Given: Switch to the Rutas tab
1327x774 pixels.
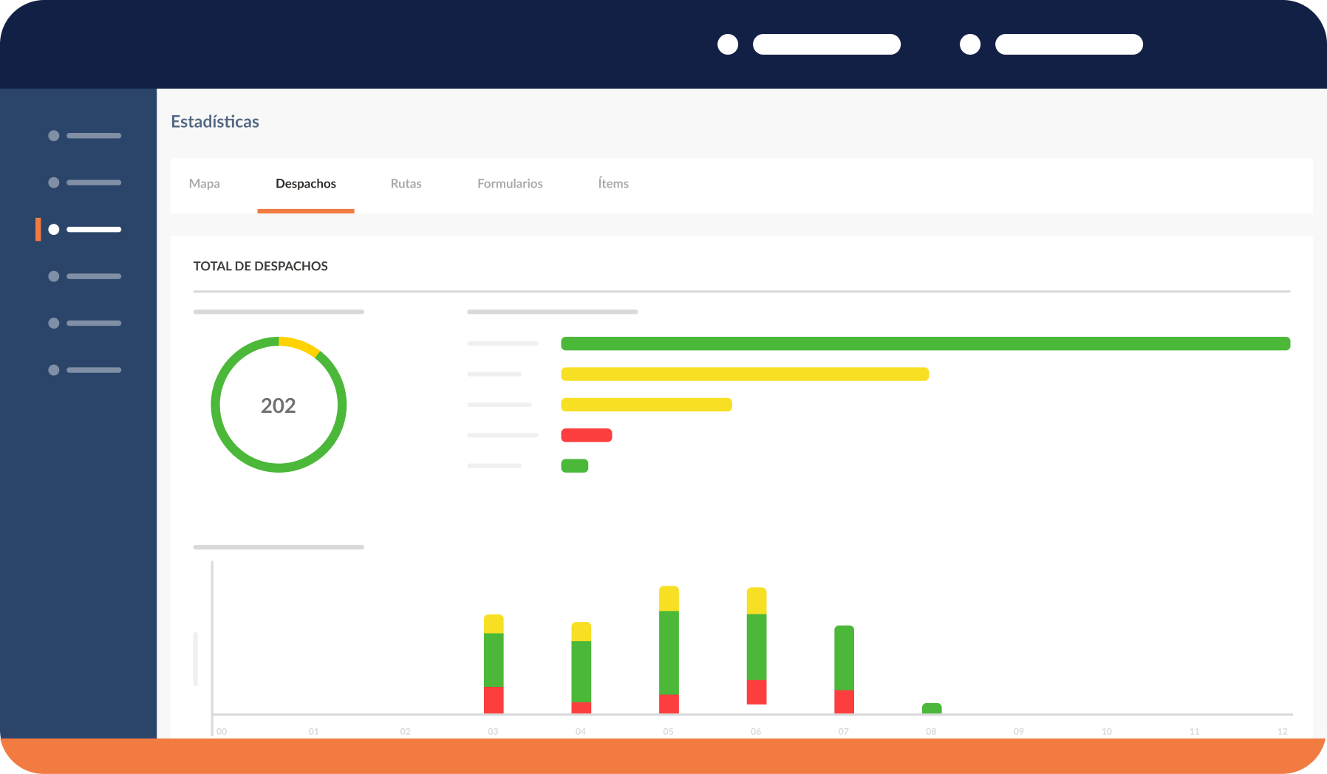Looking at the screenshot, I should click(406, 183).
